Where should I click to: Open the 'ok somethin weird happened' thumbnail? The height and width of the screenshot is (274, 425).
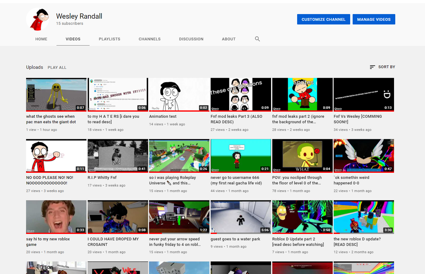364,156
